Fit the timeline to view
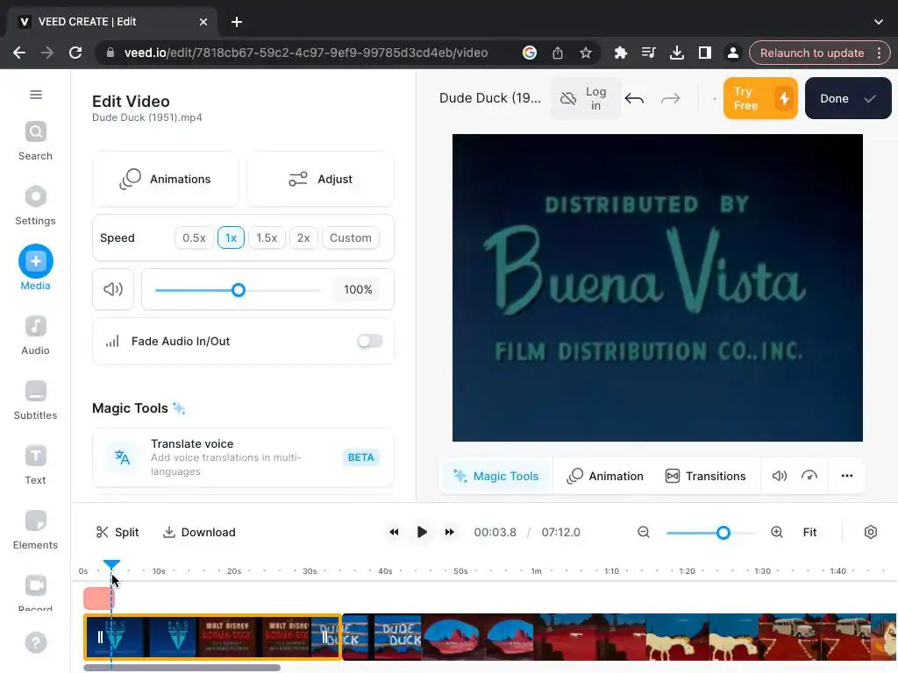Viewport: 898px width, 673px height. coord(809,532)
